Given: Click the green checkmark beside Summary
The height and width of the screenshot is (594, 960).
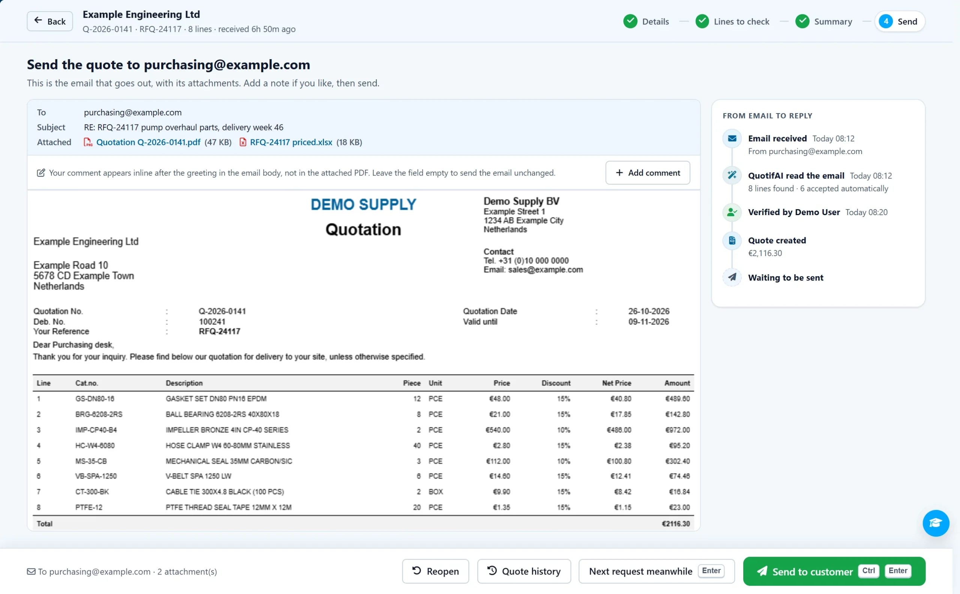Looking at the screenshot, I should 802,21.
